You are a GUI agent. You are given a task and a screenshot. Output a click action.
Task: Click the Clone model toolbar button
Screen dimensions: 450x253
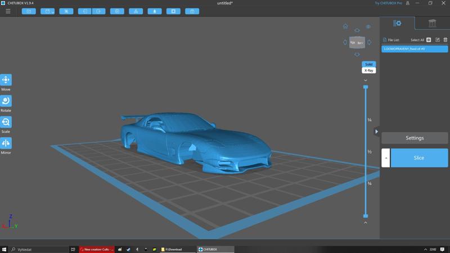coord(117,11)
